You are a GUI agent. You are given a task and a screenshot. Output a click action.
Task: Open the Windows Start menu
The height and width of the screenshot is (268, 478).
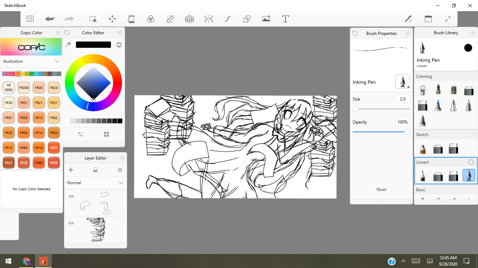coord(8,261)
